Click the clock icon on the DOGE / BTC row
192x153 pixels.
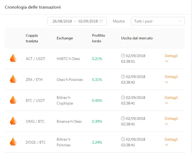[x=123, y=139]
